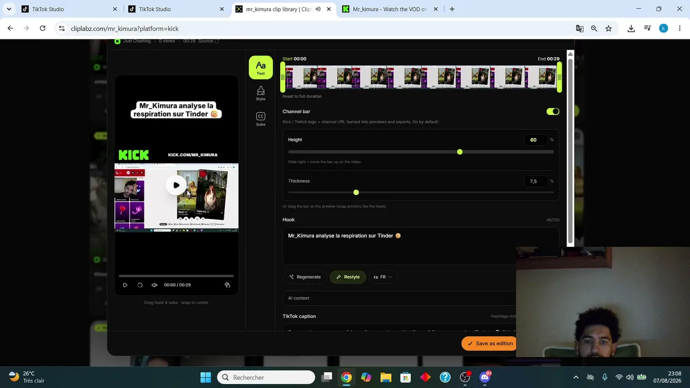This screenshot has width=690, height=388.
Task: View site information for cliplabz.com
Action: [61, 29]
